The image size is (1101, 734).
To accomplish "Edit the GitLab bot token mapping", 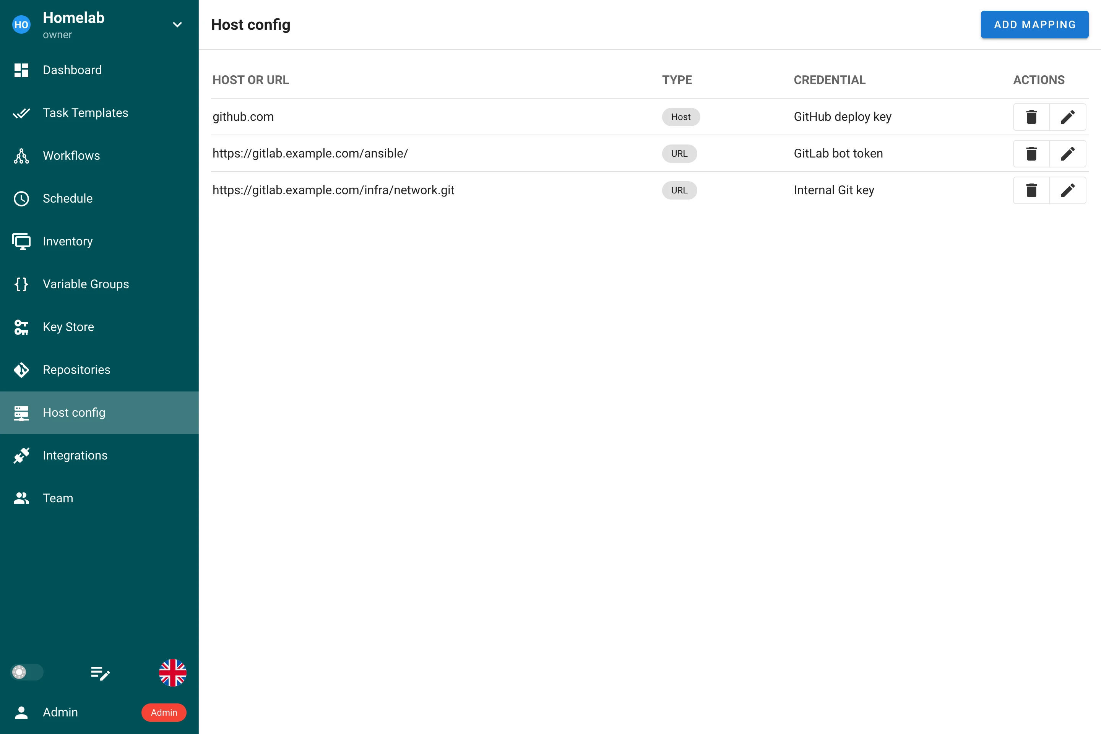I will (x=1067, y=154).
